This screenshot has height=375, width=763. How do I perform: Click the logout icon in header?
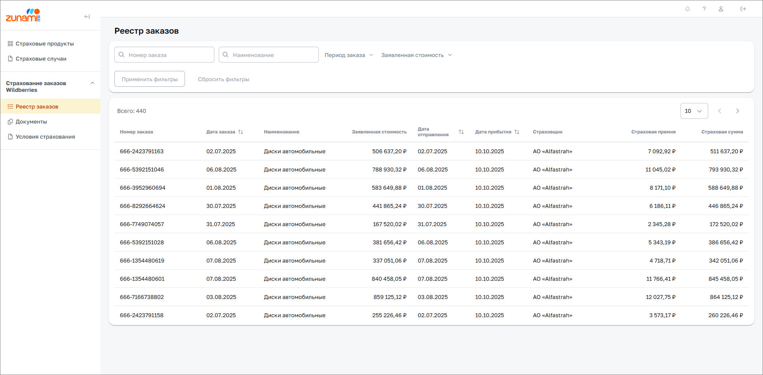click(743, 9)
